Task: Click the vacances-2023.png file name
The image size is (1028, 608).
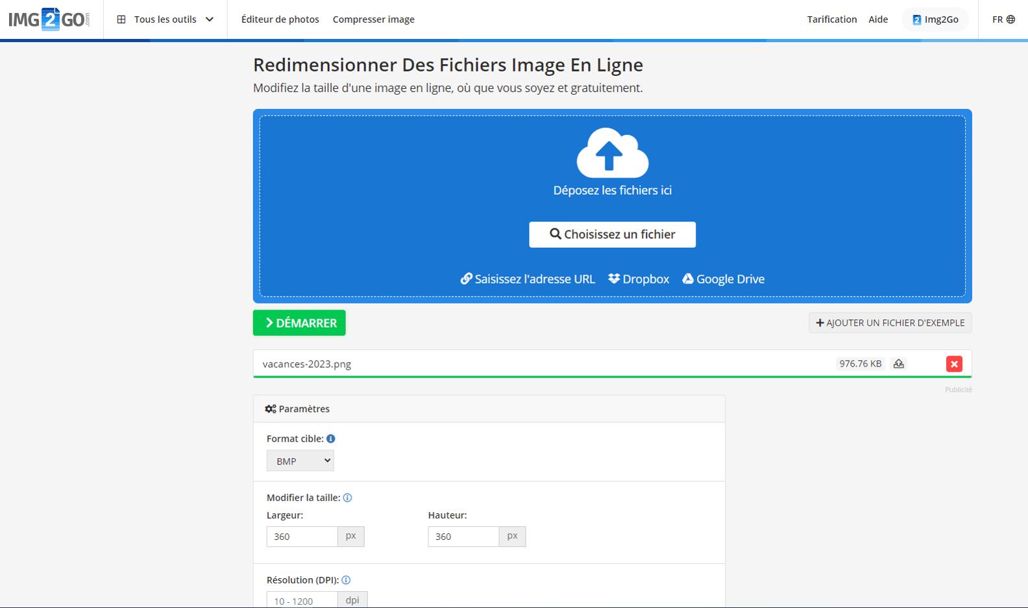Action: pos(307,364)
